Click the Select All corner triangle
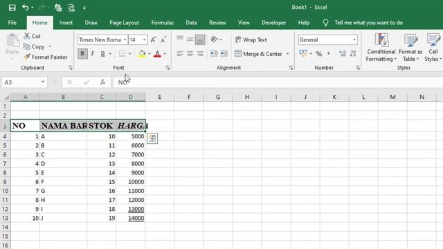443x249 pixels. pos(6,98)
